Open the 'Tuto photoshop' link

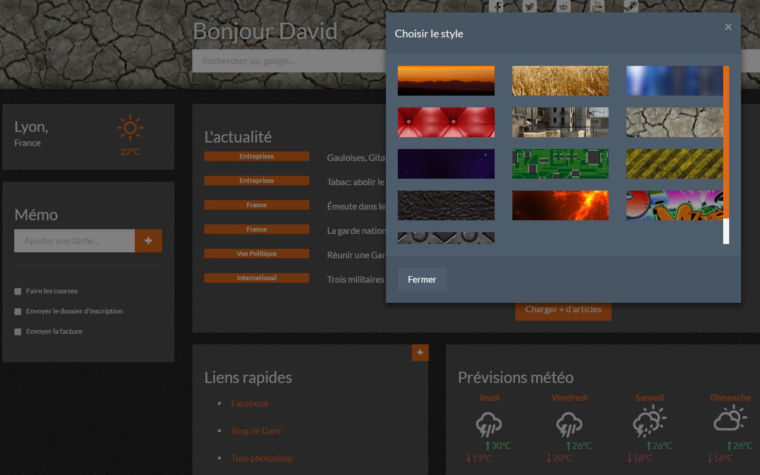click(x=261, y=458)
